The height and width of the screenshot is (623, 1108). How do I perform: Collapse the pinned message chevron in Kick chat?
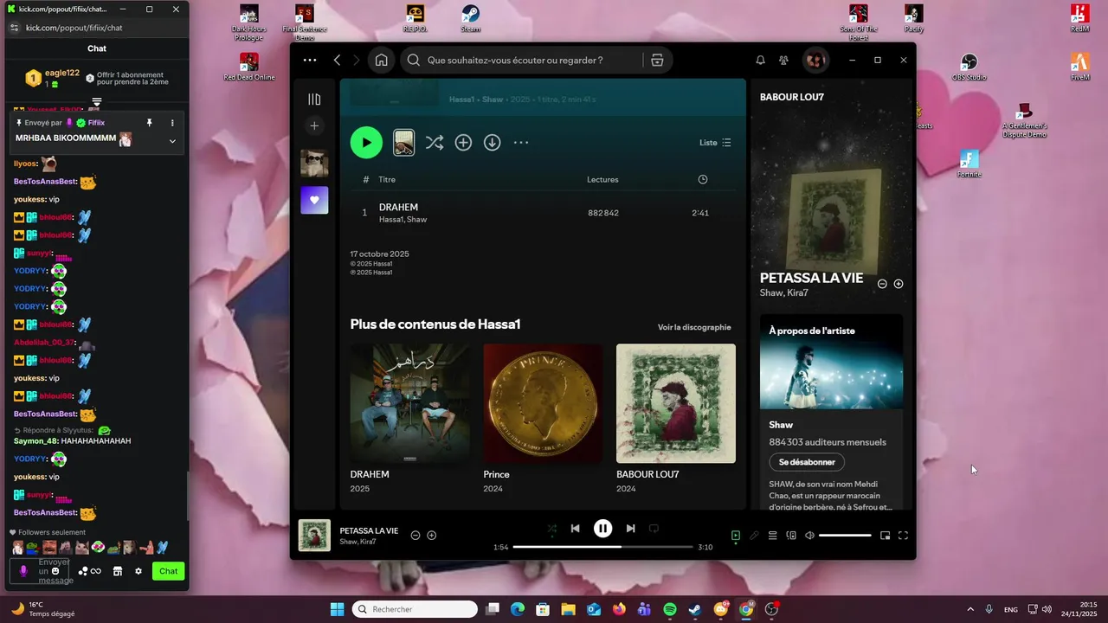172,141
